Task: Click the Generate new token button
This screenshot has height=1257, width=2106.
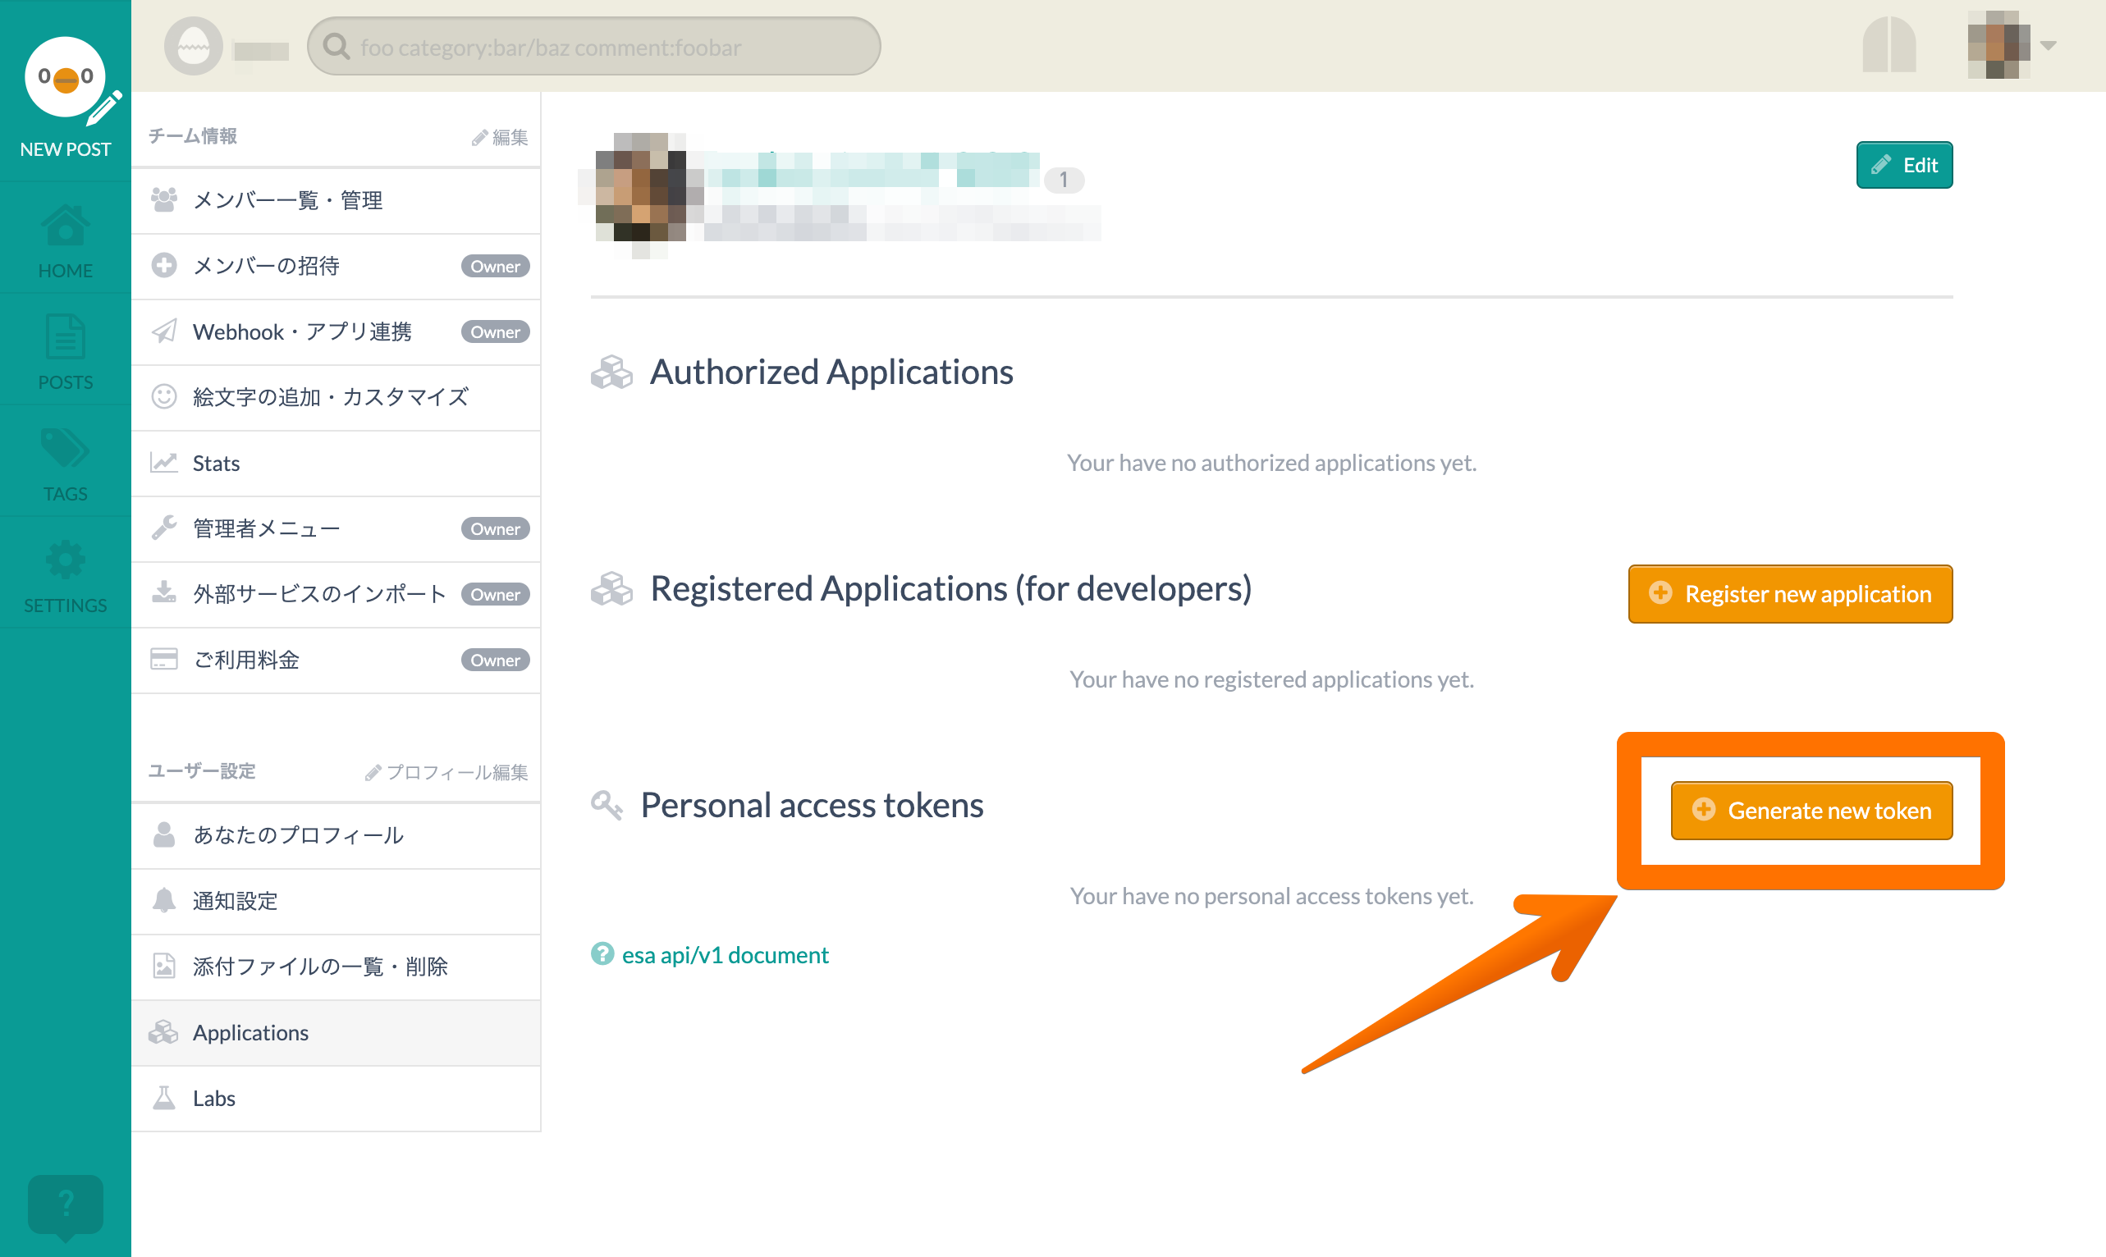Action: tap(1811, 811)
